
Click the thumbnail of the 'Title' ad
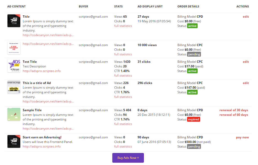click(14, 21)
